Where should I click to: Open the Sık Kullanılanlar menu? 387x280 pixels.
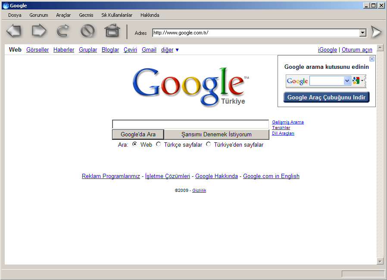[x=117, y=15]
